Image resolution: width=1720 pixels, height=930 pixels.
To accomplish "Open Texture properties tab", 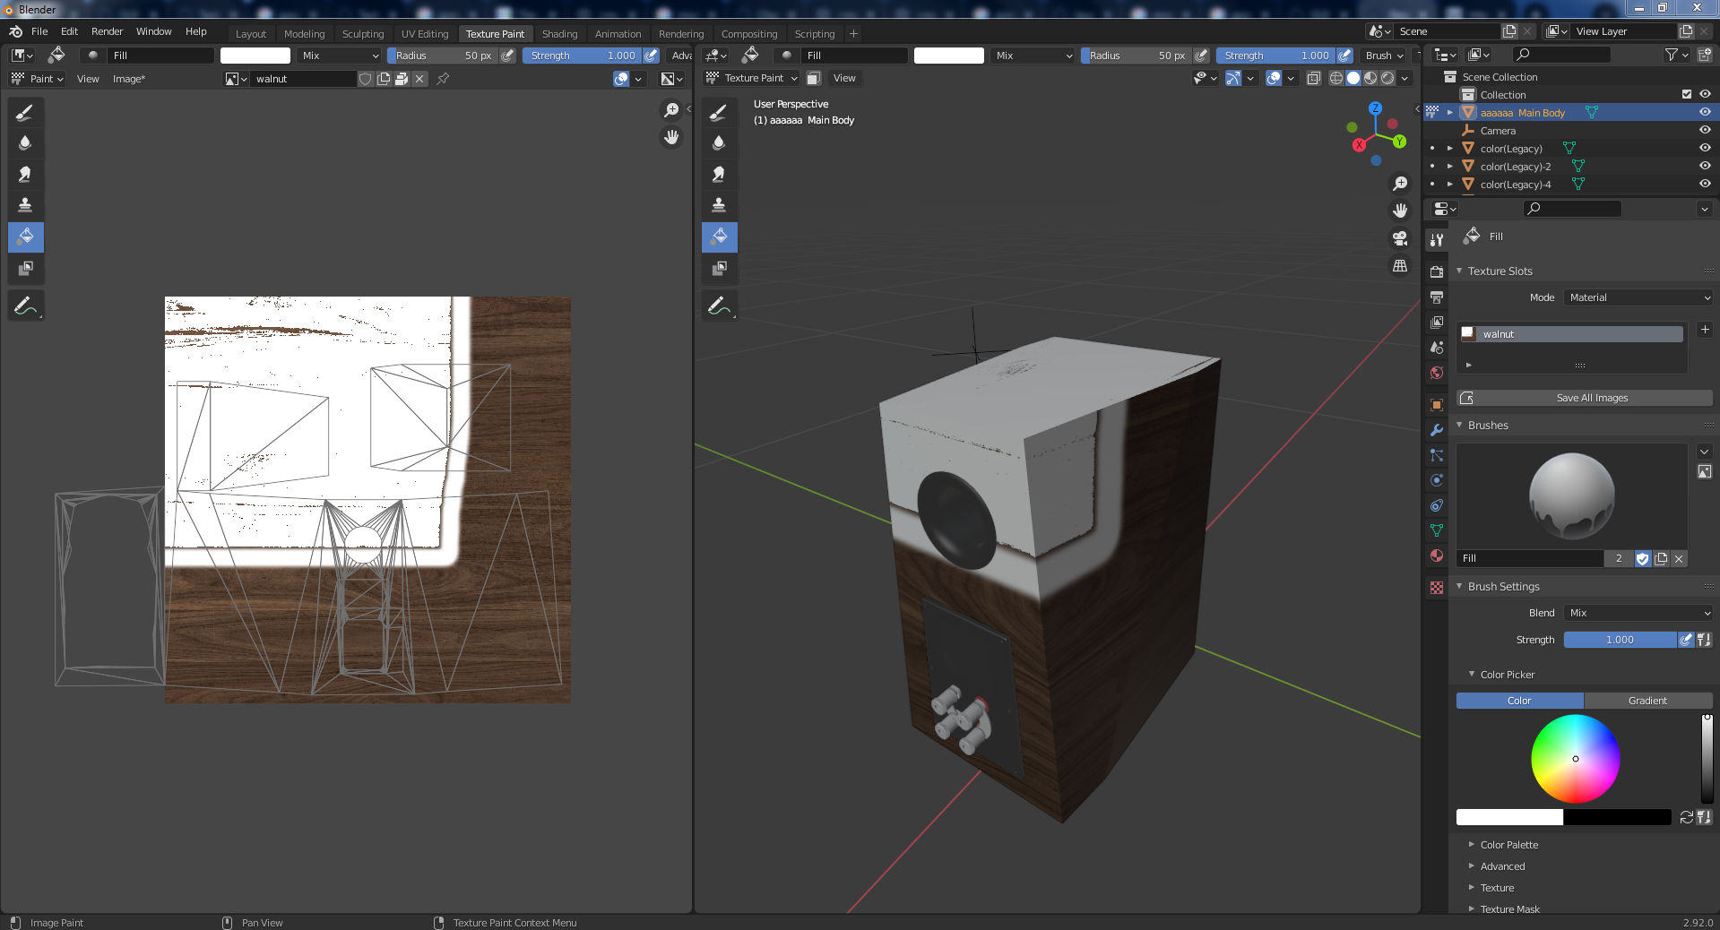I will tap(1437, 588).
